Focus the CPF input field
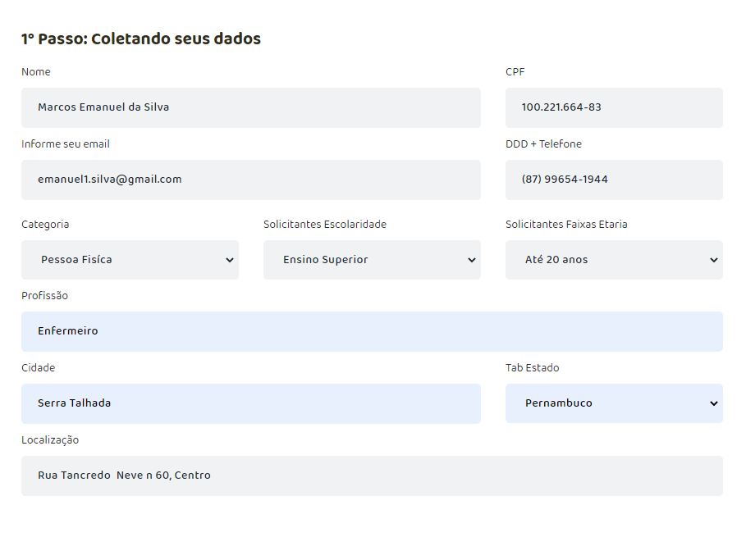Viewport: 746px width, 537px height. pos(613,107)
